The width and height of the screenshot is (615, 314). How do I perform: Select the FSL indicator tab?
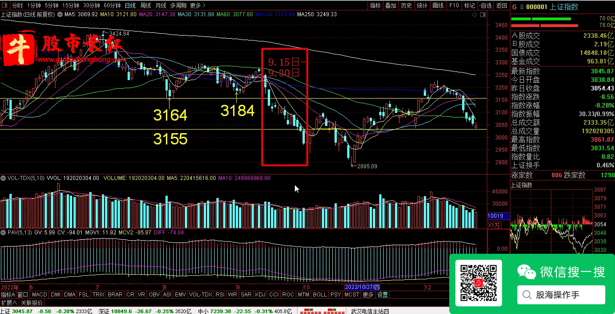(x=84, y=295)
